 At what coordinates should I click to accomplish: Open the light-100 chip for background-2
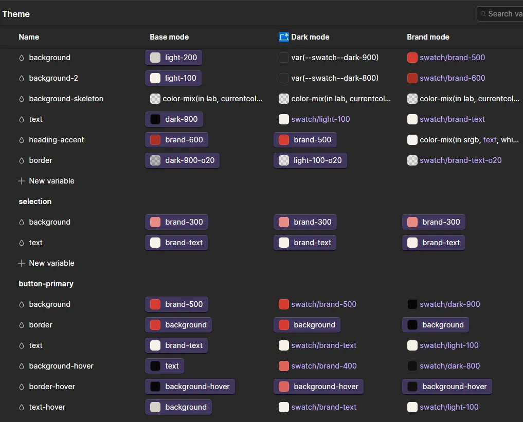pos(173,78)
